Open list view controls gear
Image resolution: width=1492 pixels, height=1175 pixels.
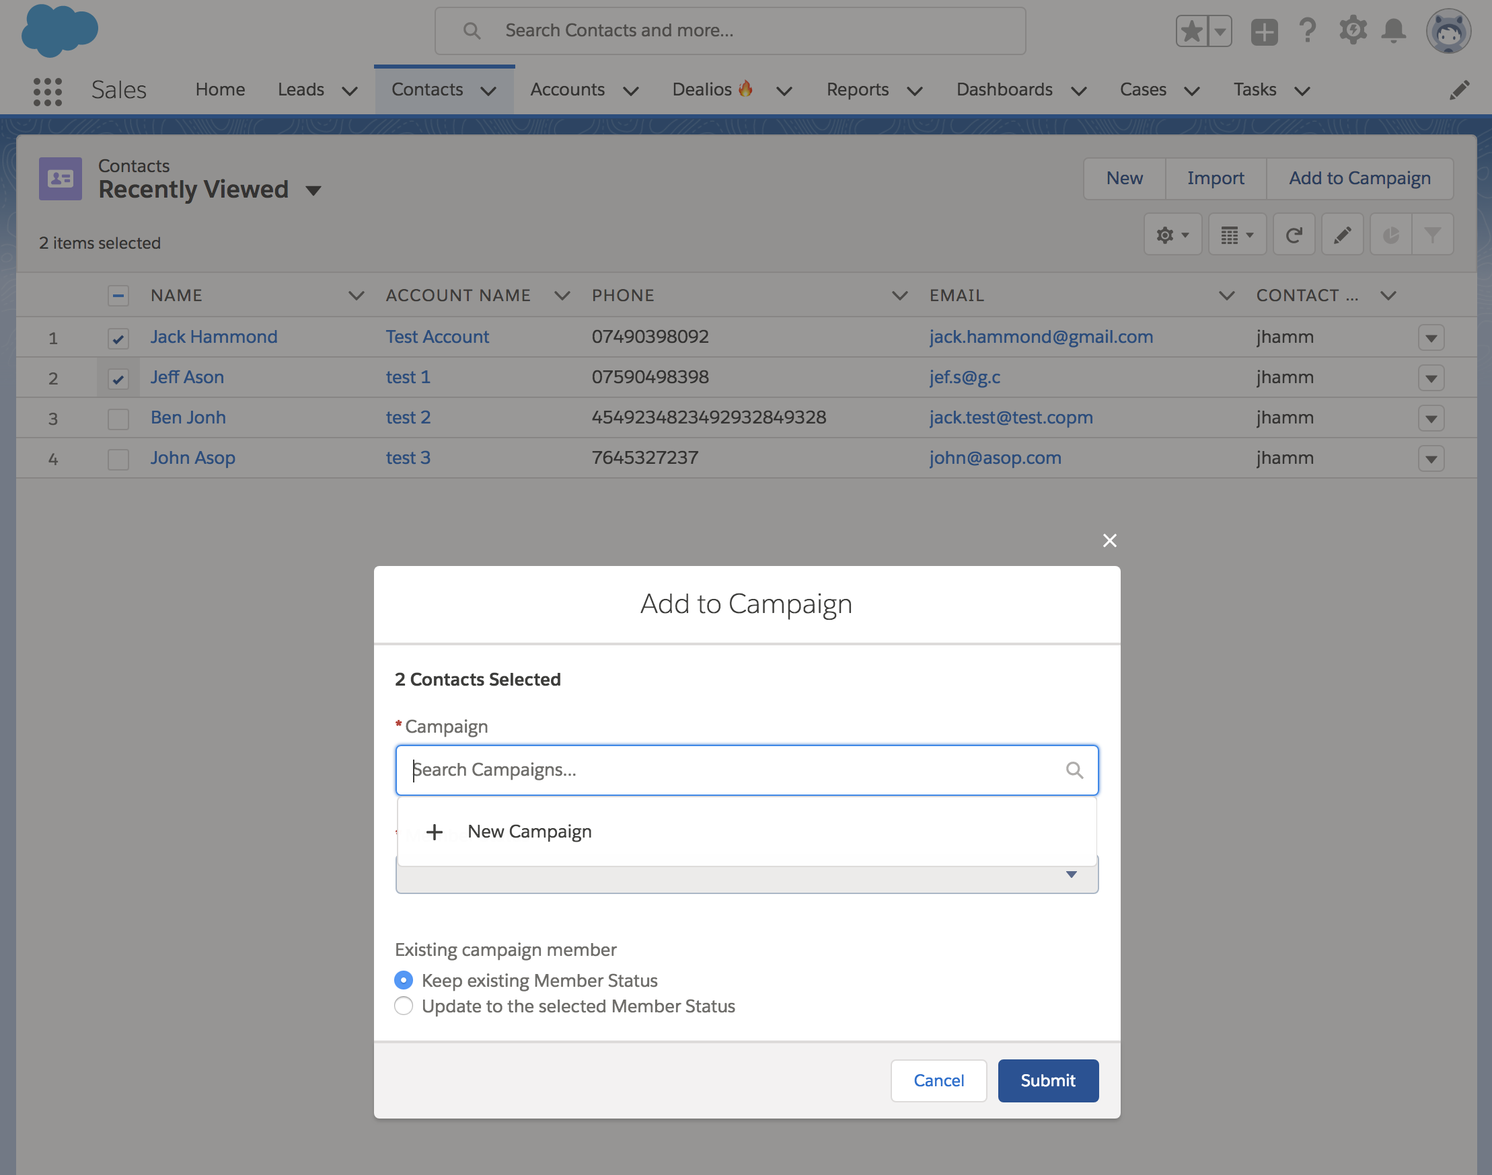(x=1172, y=235)
